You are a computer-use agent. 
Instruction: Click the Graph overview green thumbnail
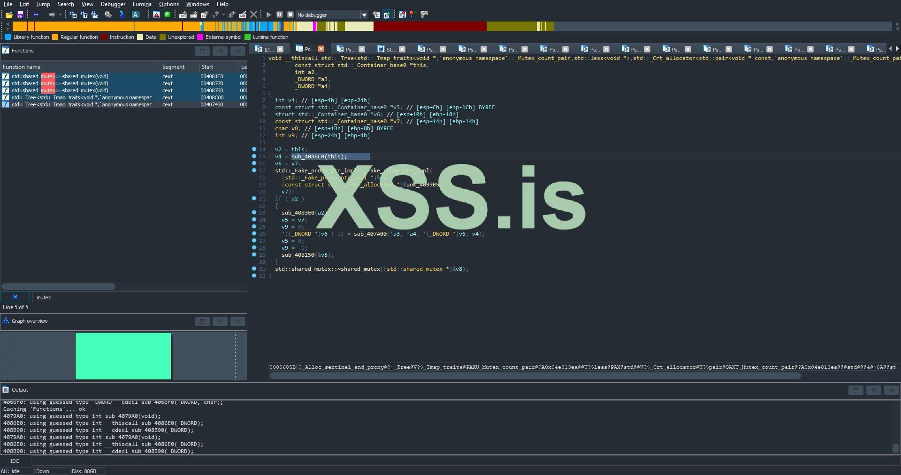(123, 356)
